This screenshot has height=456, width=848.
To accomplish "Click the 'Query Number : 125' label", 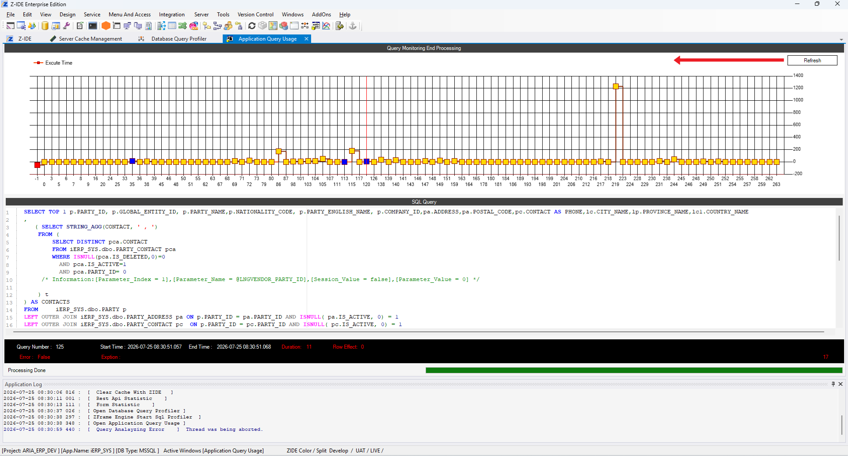I will tap(40, 347).
